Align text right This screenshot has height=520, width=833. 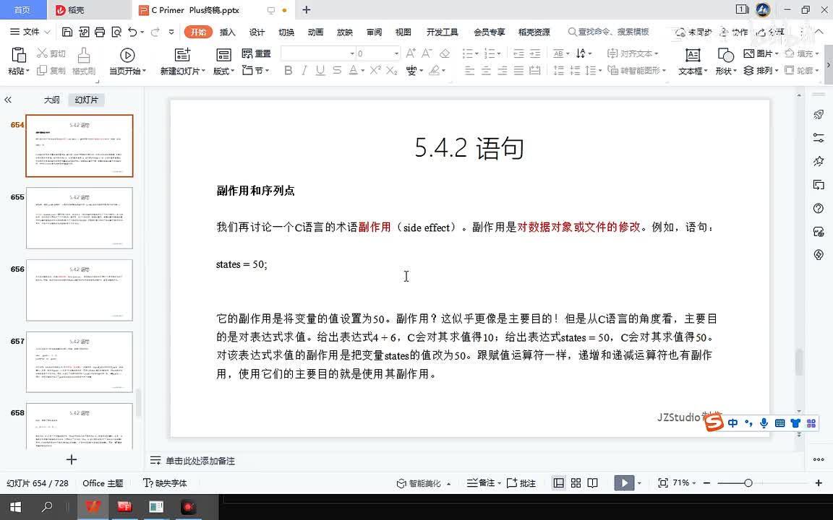pos(503,70)
